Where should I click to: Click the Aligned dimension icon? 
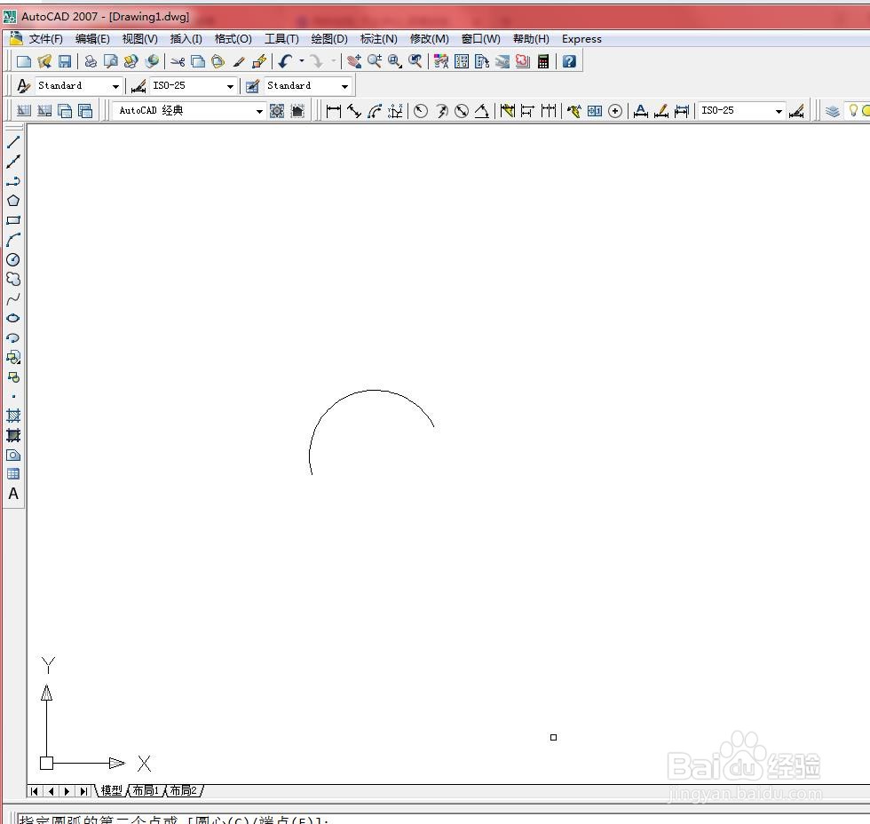(354, 111)
